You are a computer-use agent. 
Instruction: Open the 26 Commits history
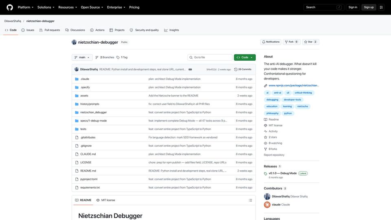tap(243, 69)
